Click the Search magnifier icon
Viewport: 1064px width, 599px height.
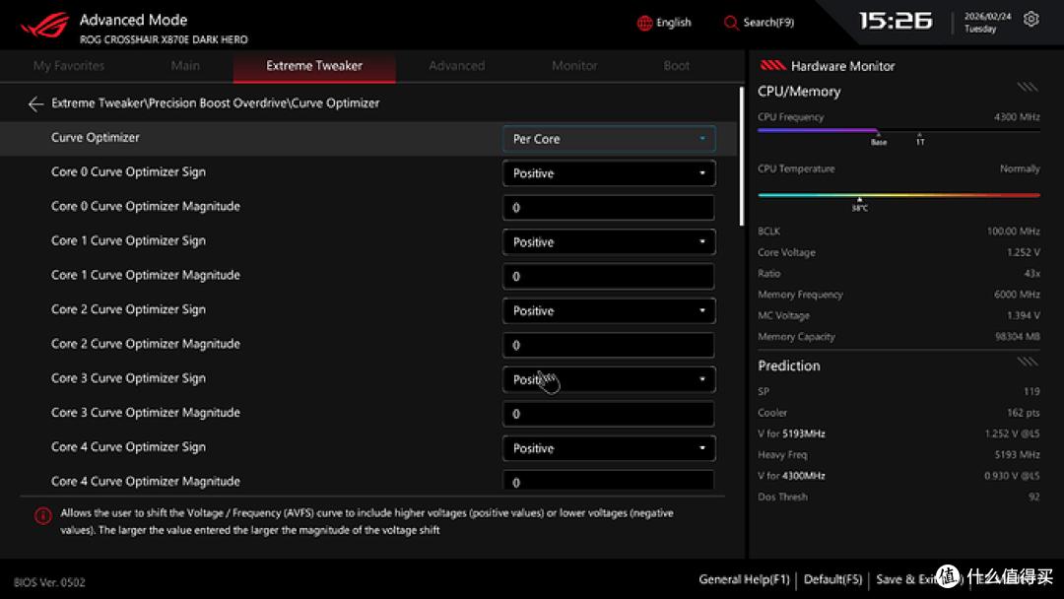pos(731,23)
